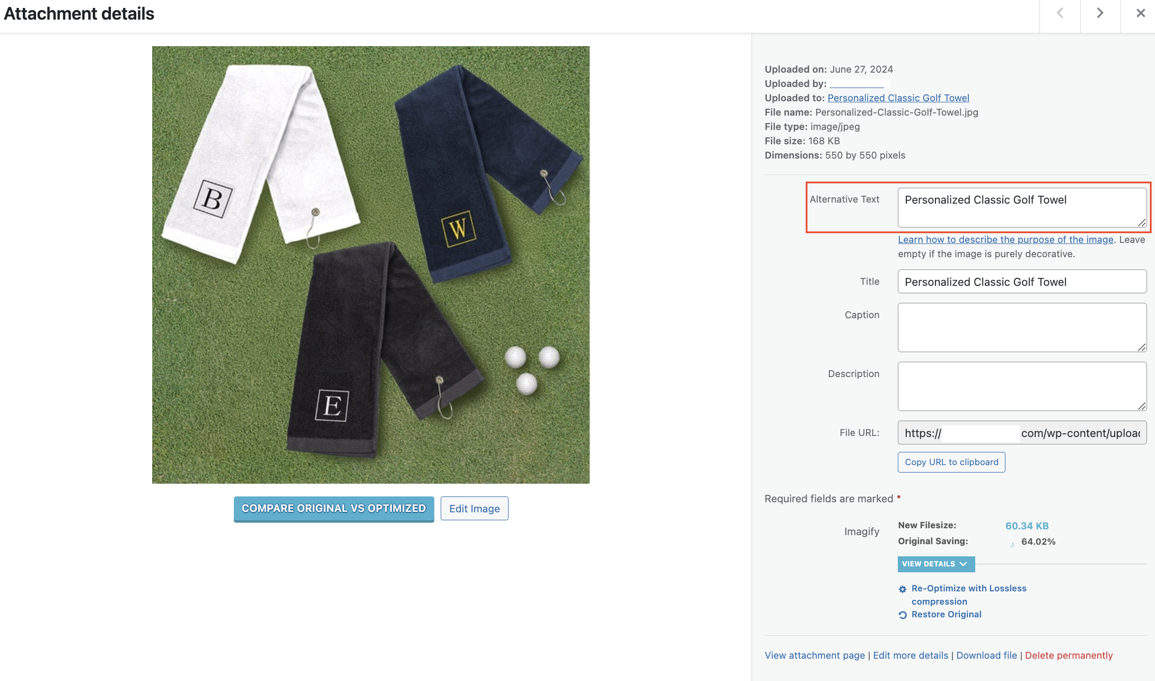The width and height of the screenshot is (1155, 681).
Task: Click the Alternative Text resize handle
Action: pyautogui.click(x=1142, y=223)
